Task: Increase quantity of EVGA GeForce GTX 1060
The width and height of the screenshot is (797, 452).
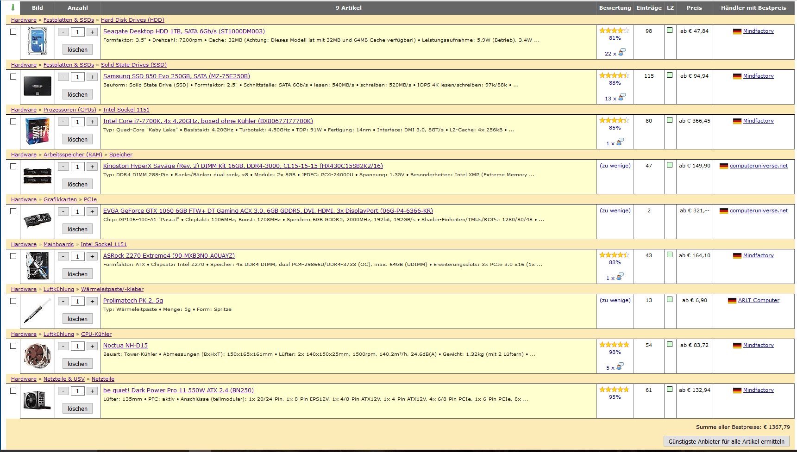Action: pos(93,211)
